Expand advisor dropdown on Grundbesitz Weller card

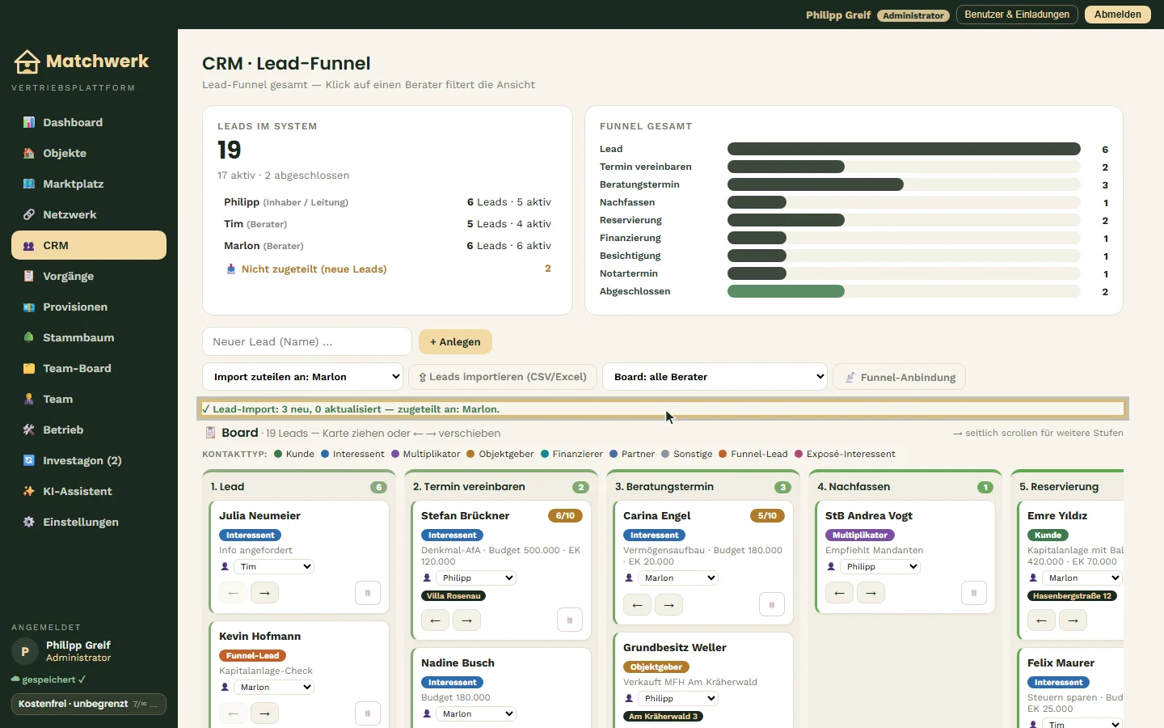pos(677,699)
